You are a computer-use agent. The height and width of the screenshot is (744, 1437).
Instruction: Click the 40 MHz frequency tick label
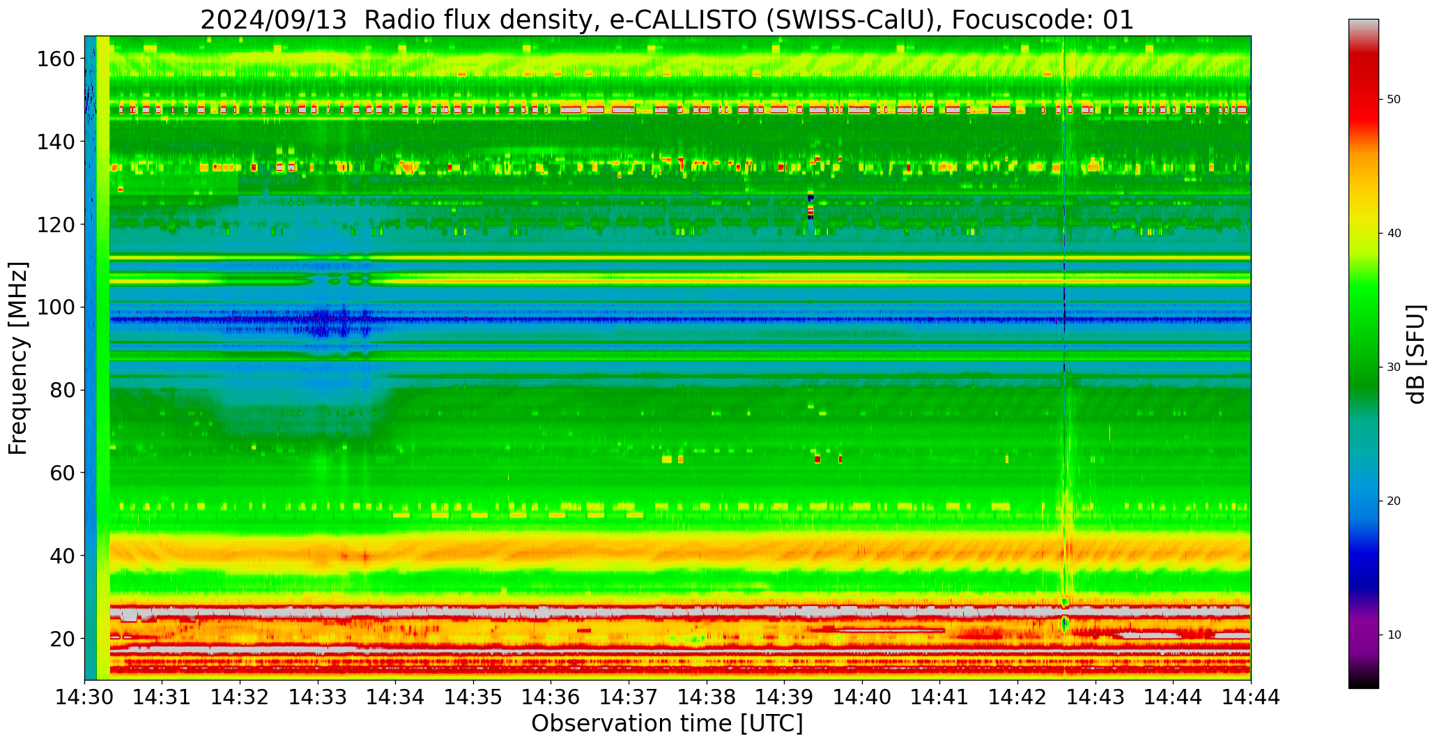pos(62,556)
